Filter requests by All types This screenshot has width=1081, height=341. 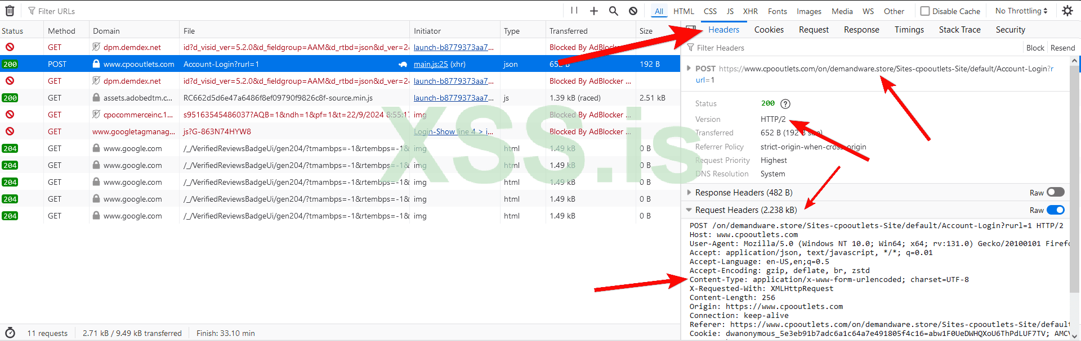click(659, 11)
